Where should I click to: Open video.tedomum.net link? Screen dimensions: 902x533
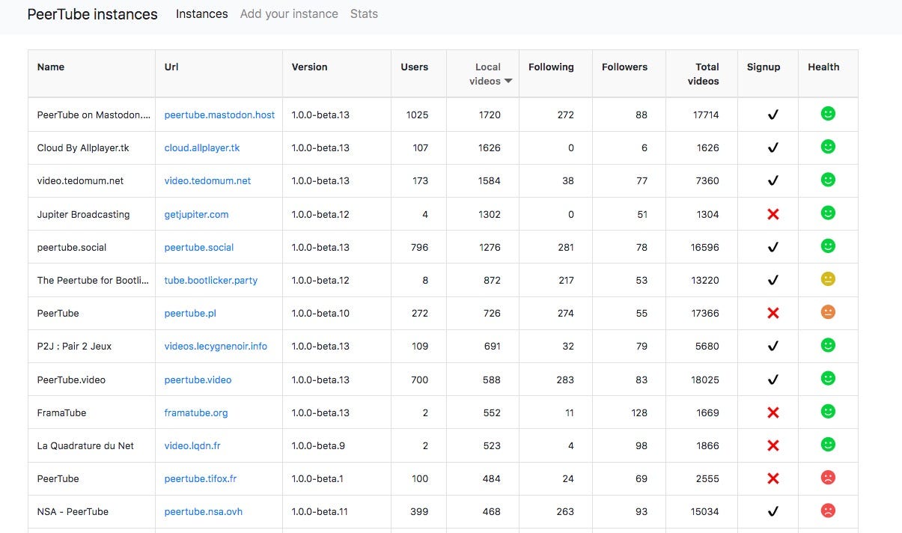[x=207, y=180]
